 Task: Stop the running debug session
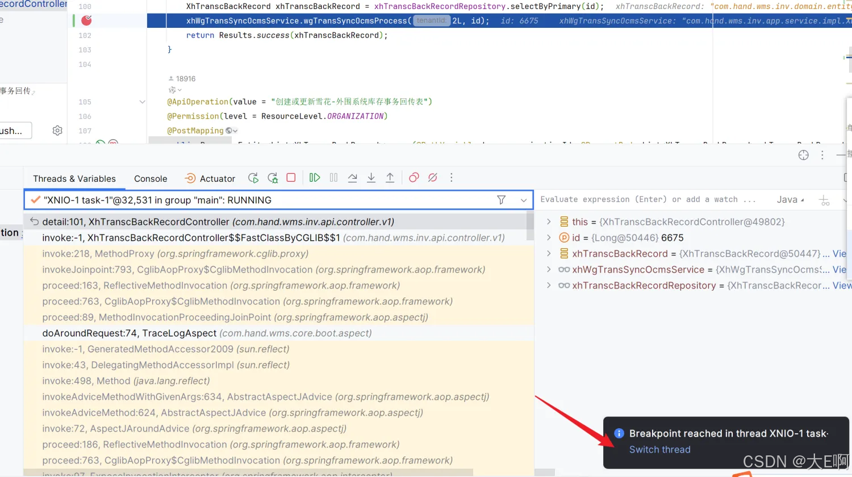291,178
